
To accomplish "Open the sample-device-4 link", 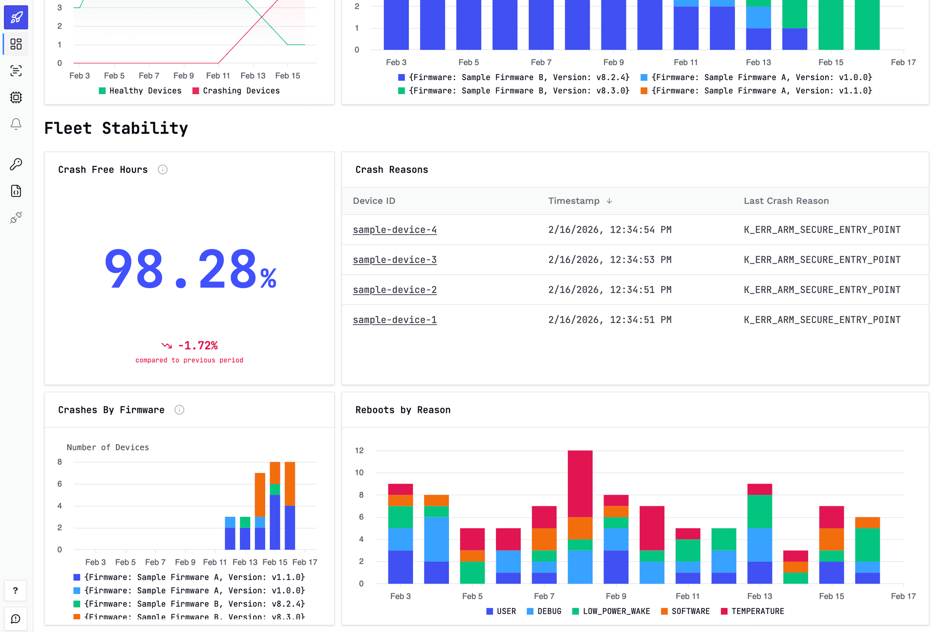I will pyautogui.click(x=395, y=230).
